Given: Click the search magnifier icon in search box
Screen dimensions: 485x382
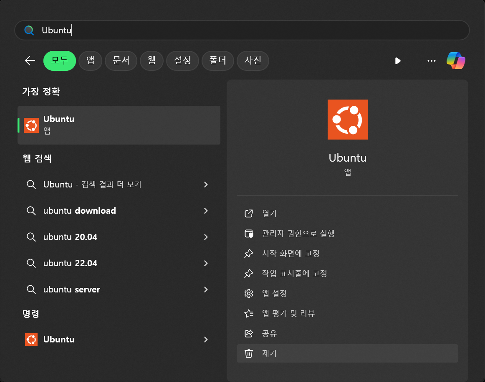Looking at the screenshot, I should pos(29,30).
